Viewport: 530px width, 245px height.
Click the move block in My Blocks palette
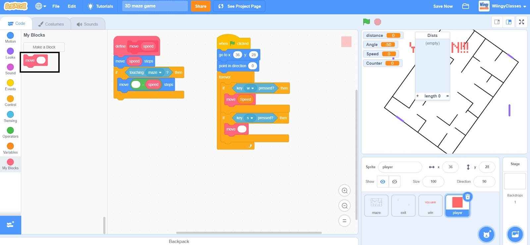click(x=30, y=60)
